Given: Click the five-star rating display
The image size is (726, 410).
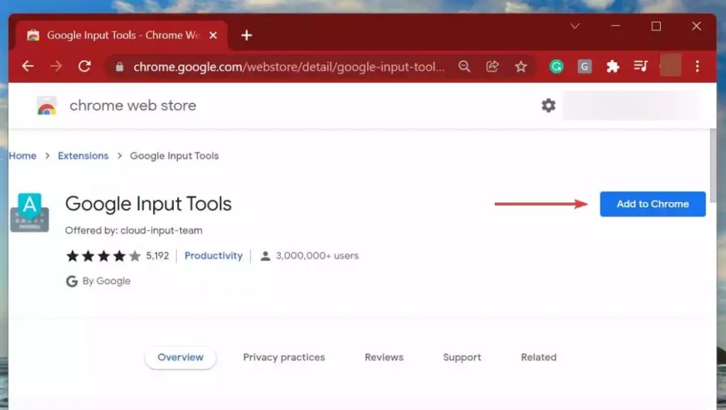Looking at the screenshot, I should point(98,256).
